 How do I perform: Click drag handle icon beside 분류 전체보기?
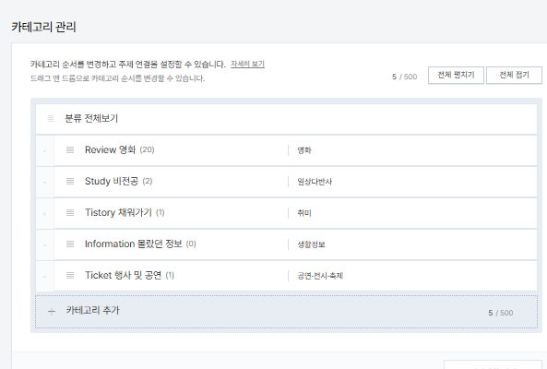[x=51, y=119]
